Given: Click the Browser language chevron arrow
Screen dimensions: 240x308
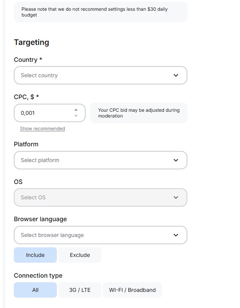Looking at the screenshot, I should tap(176, 235).
